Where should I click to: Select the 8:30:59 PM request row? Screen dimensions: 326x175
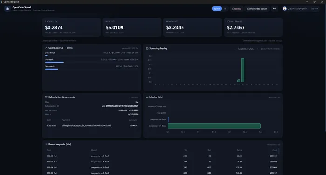coord(161,156)
